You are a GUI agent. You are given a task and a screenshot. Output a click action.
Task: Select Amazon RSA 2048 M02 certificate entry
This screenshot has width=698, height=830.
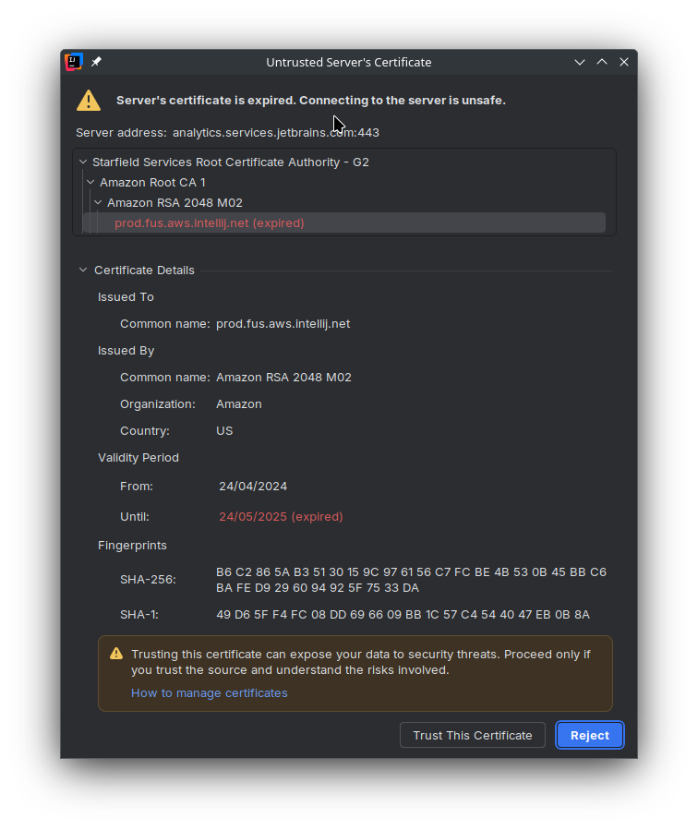175,203
